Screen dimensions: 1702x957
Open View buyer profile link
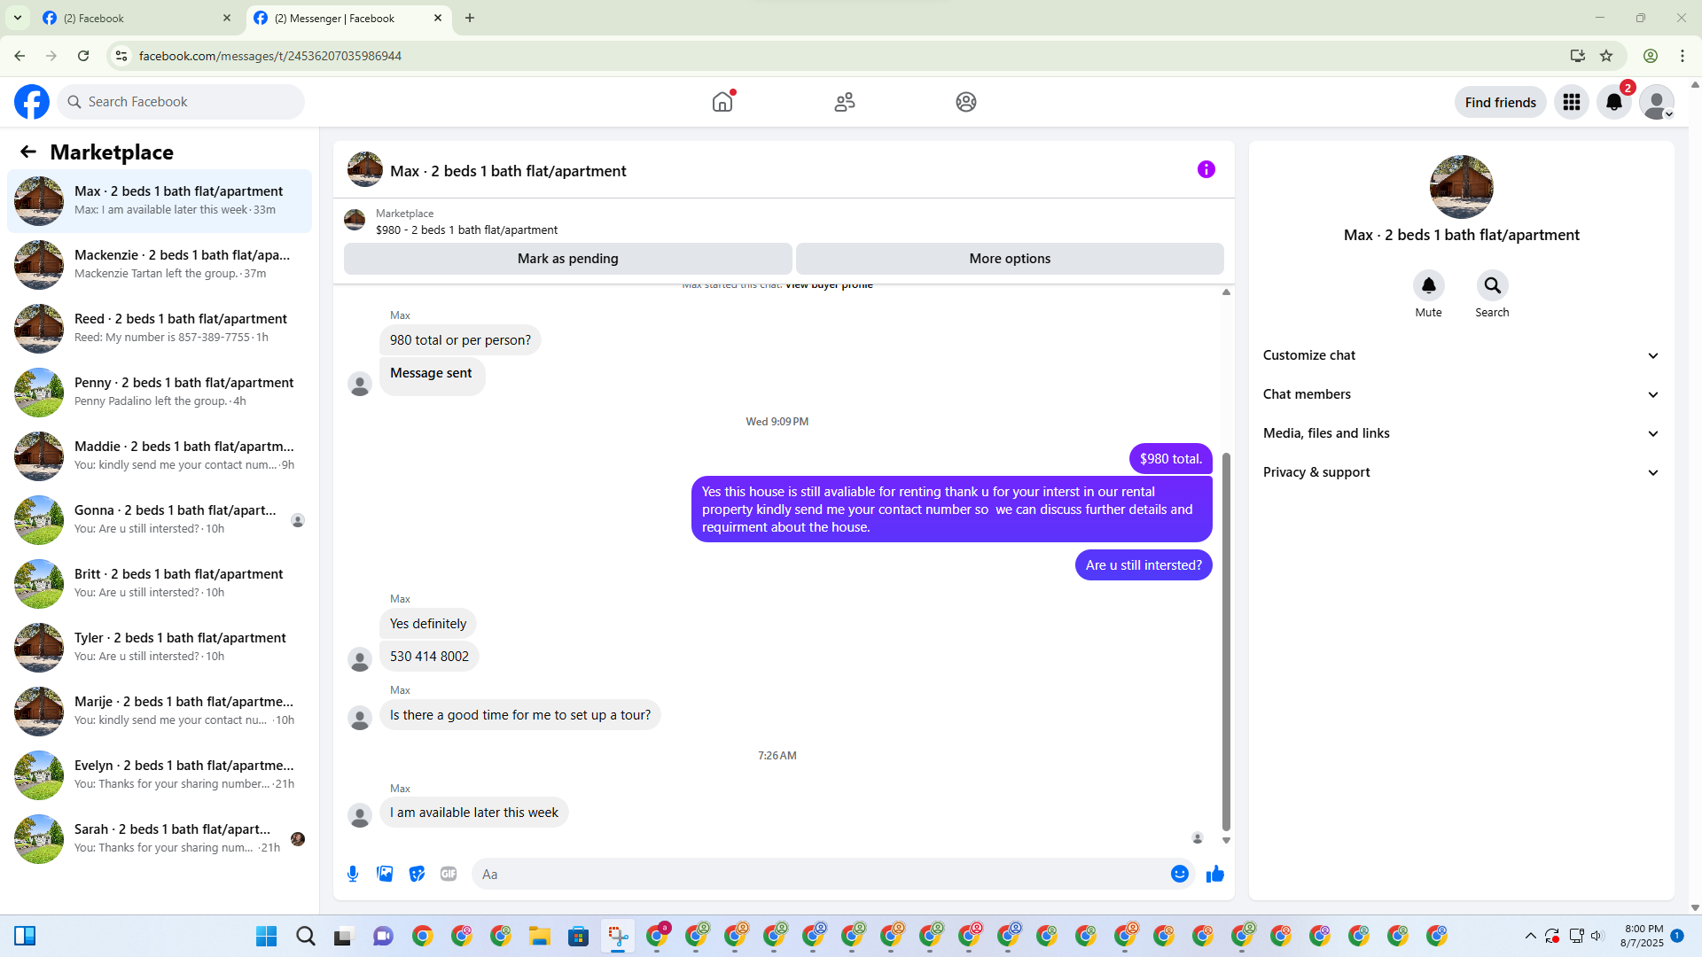coord(829,285)
